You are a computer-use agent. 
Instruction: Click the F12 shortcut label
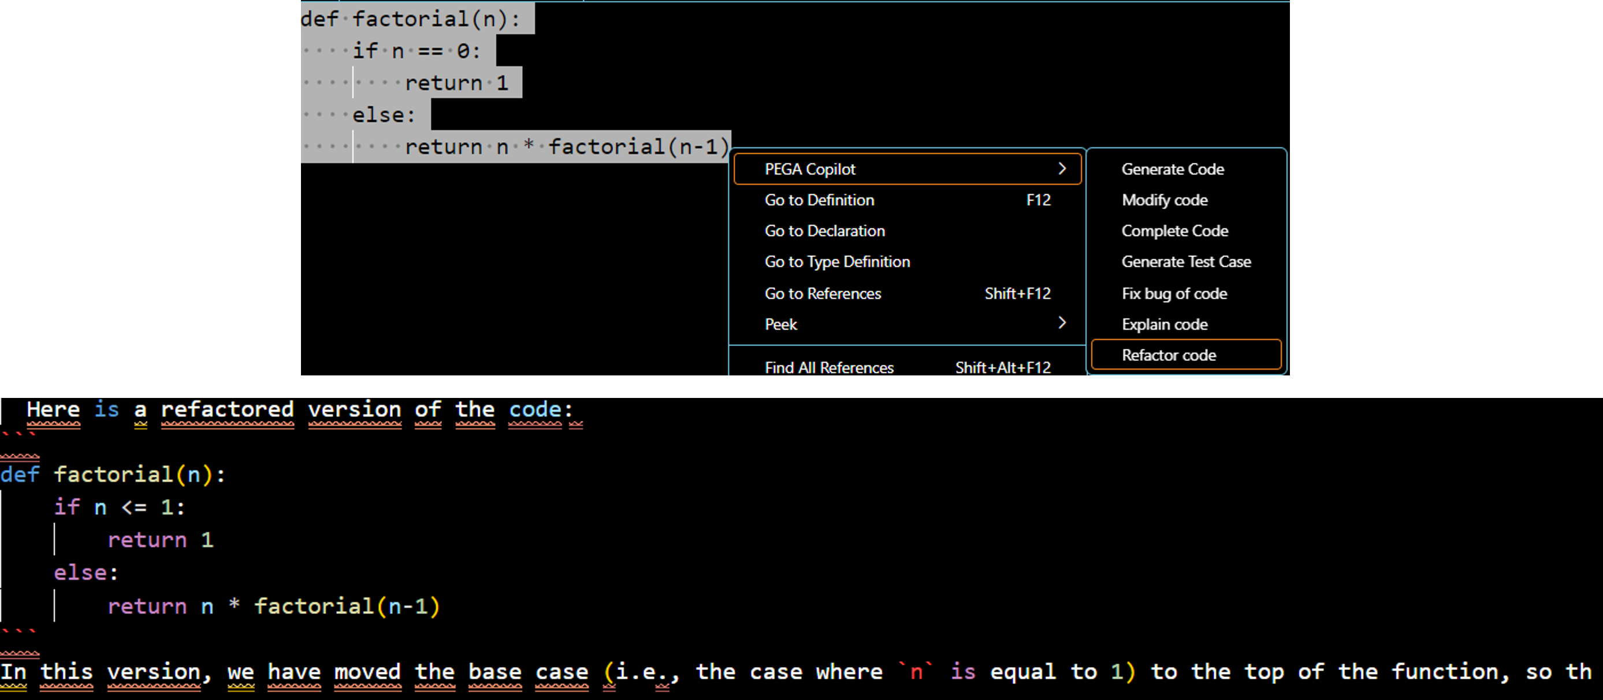pyautogui.click(x=1038, y=200)
